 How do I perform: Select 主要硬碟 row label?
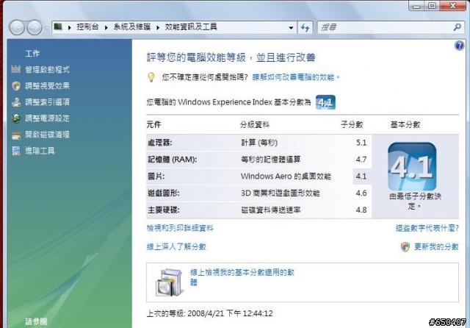click(163, 210)
